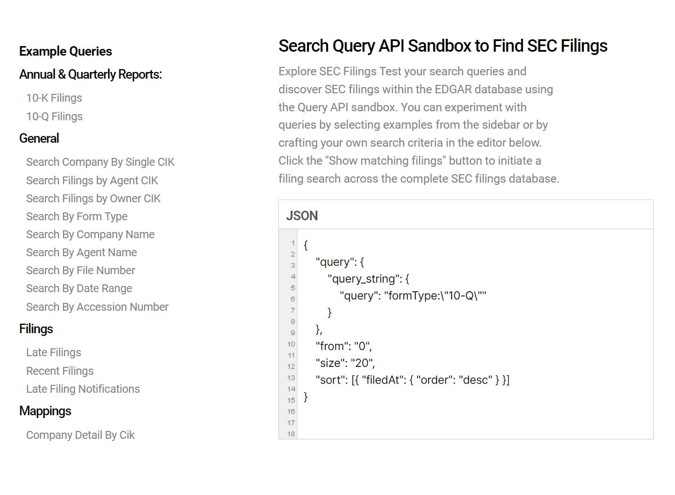Click the "from": "0" line in editor

(x=344, y=346)
